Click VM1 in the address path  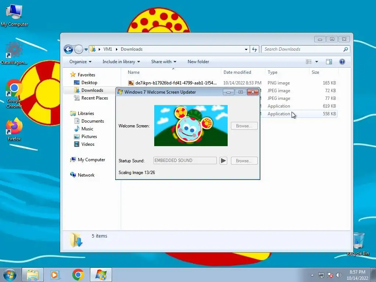pyautogui.click(x=108, y=49)
